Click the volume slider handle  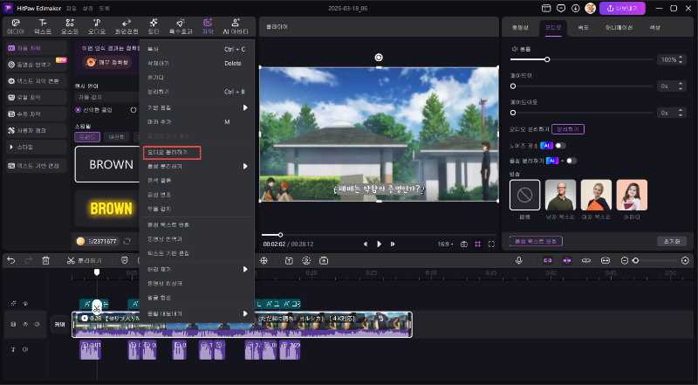[547, 59]
